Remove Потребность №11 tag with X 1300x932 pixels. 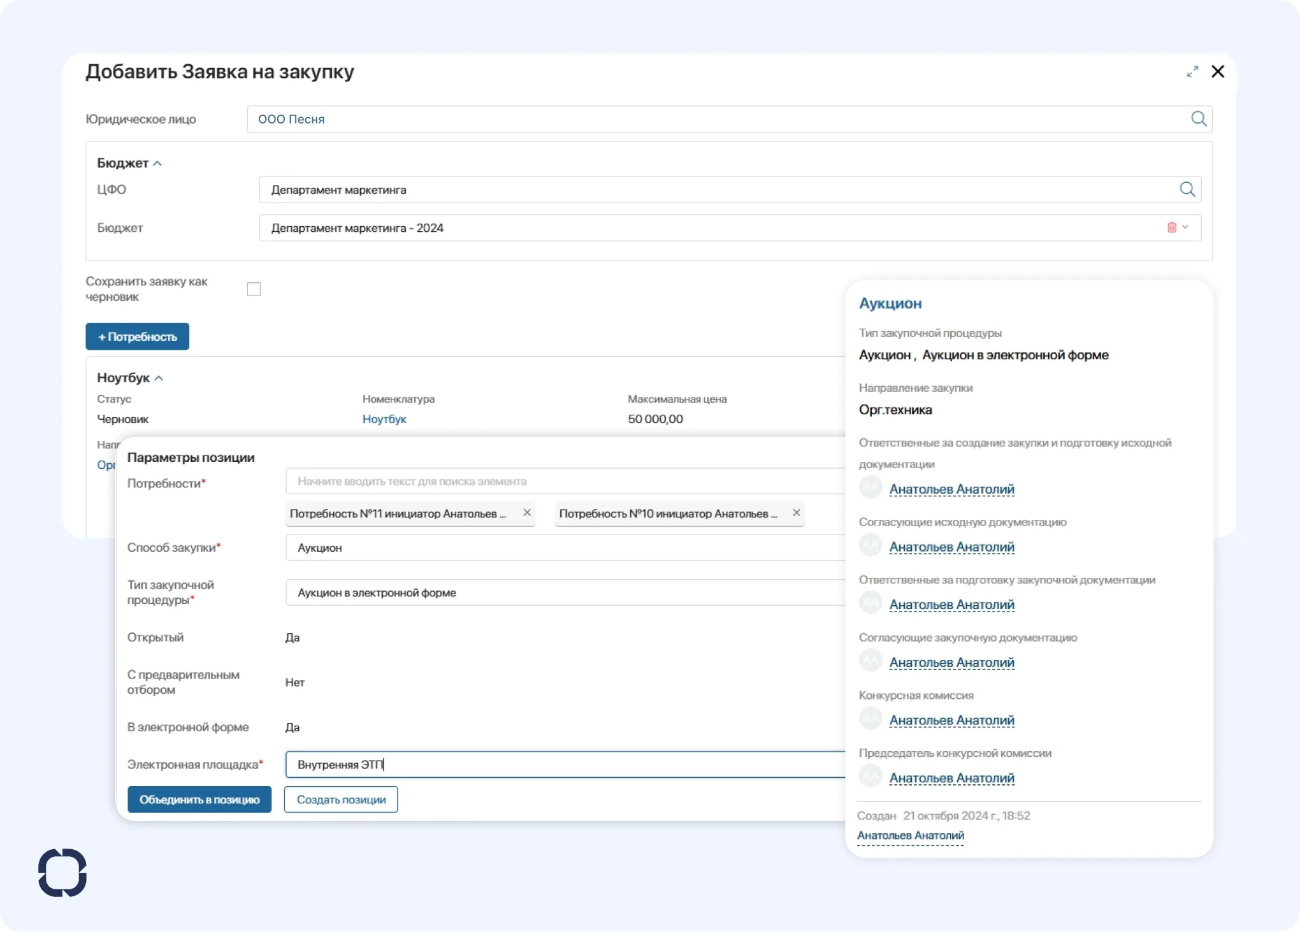pyautogui.click(x=527, y=513)
